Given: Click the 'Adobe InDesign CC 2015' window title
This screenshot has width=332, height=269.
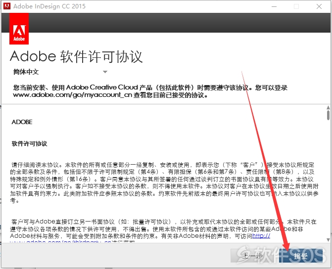Looking at the screenshot, I should coord(49,6).
